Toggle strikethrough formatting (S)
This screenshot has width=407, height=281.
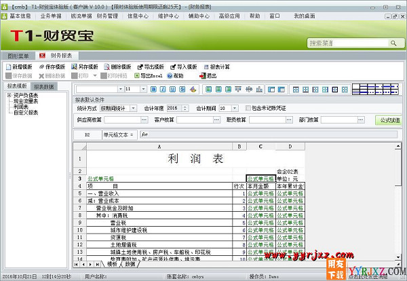coord(182,90)
